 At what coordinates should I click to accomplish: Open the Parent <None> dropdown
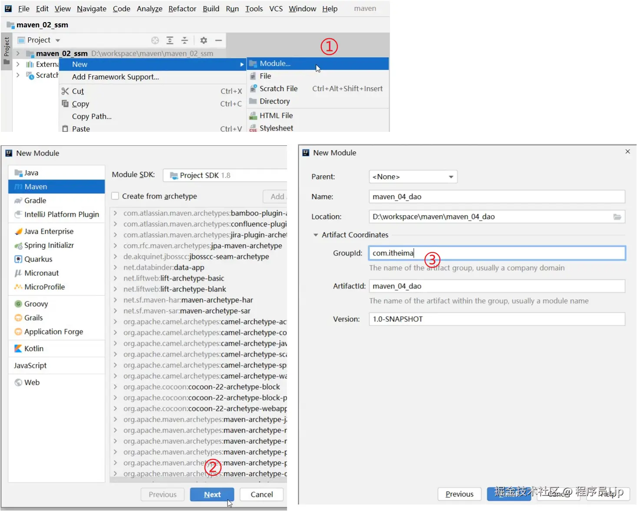pyautogui.click(x=413, y=177)
